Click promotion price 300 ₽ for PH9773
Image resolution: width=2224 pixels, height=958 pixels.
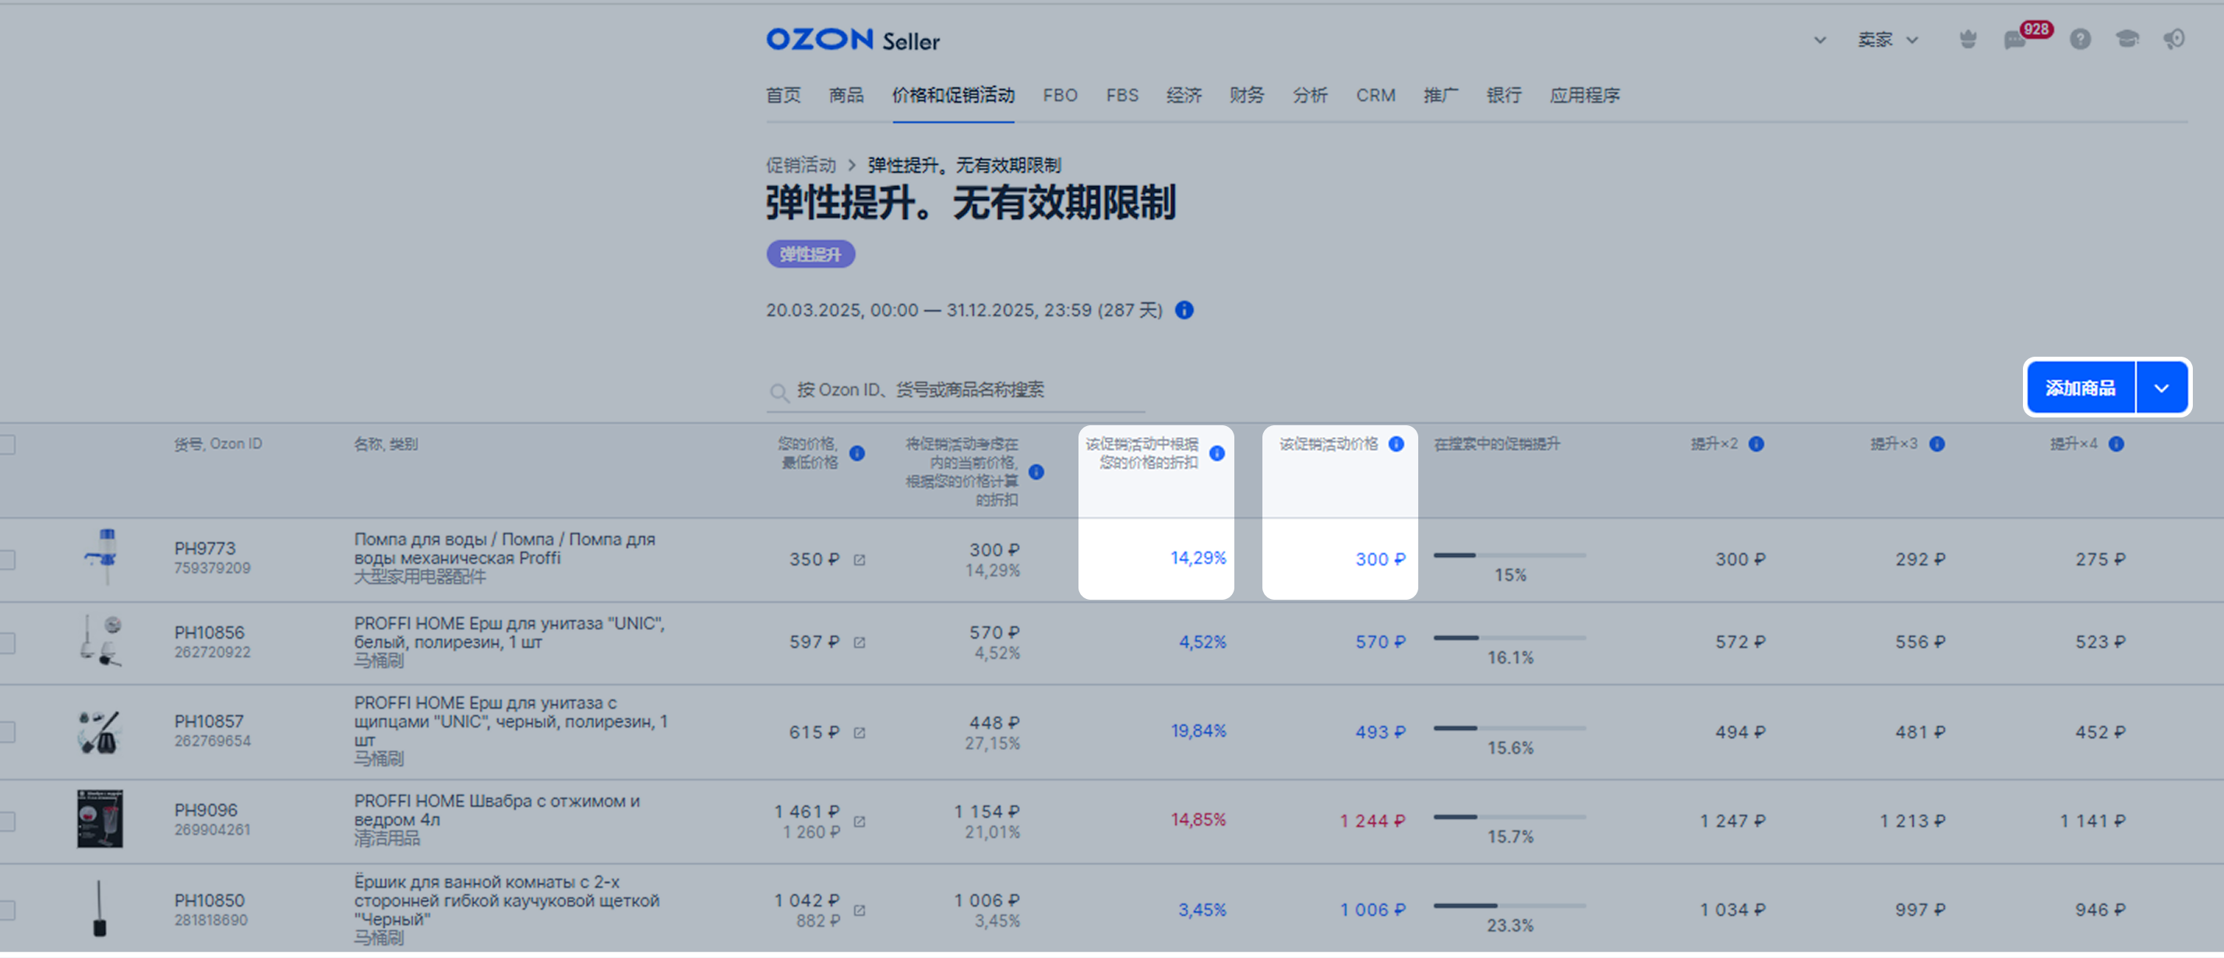[1379, 560]
